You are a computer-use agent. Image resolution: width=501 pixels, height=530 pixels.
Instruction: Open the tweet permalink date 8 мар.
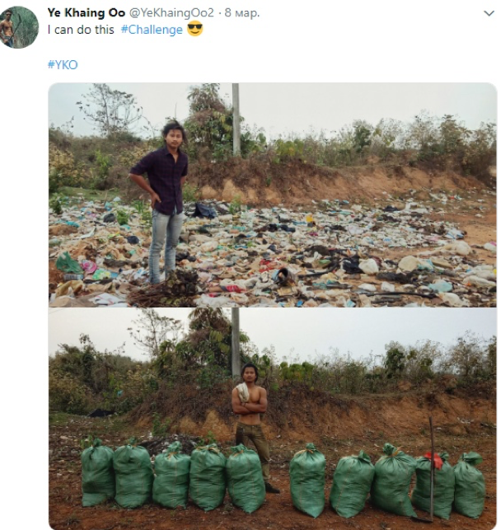[x=242, y=13]
